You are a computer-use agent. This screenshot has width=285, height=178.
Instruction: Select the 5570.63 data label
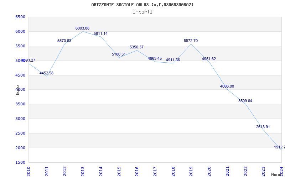[x=64, y=41]
